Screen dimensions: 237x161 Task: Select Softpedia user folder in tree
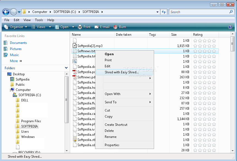[23, 79]
